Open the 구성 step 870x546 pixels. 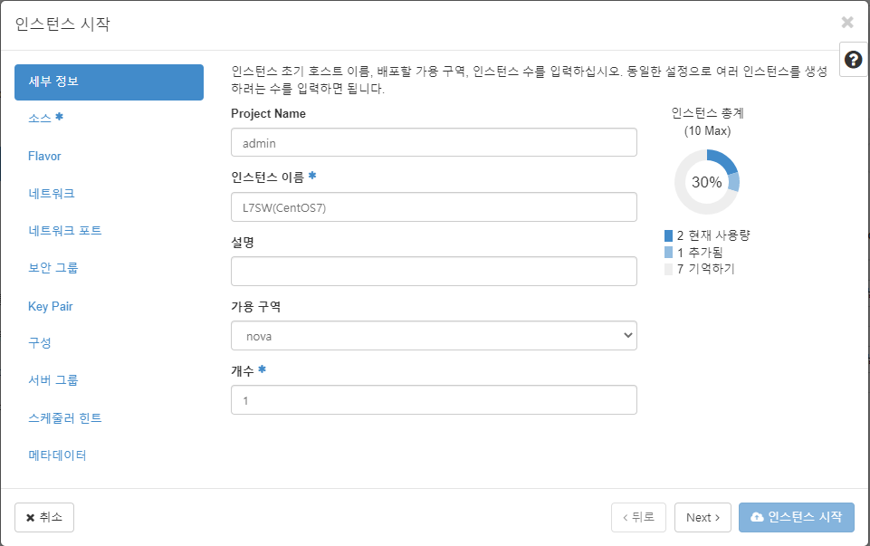click(x=40, y=343)
